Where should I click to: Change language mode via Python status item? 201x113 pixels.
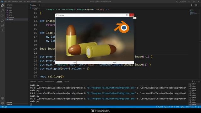click(x=182, y=107)
